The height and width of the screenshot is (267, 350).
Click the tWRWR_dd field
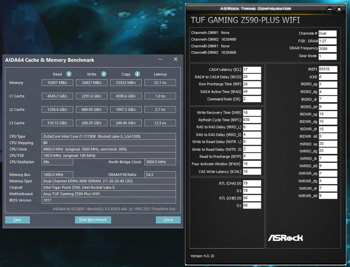tap(328, 196)
